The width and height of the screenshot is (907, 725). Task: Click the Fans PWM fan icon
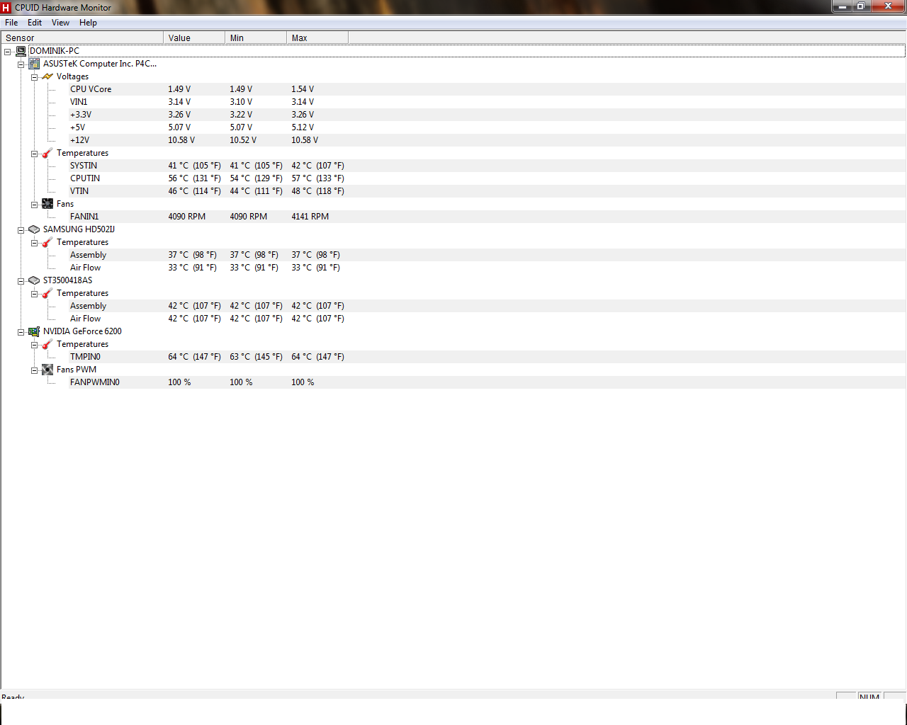pos(47,370)
